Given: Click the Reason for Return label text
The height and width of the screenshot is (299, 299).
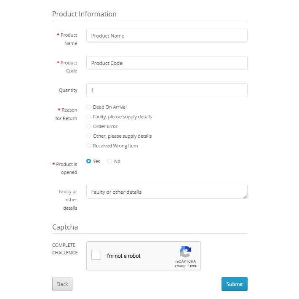Looking at the screenshot, I should click(x=67, y=114).
